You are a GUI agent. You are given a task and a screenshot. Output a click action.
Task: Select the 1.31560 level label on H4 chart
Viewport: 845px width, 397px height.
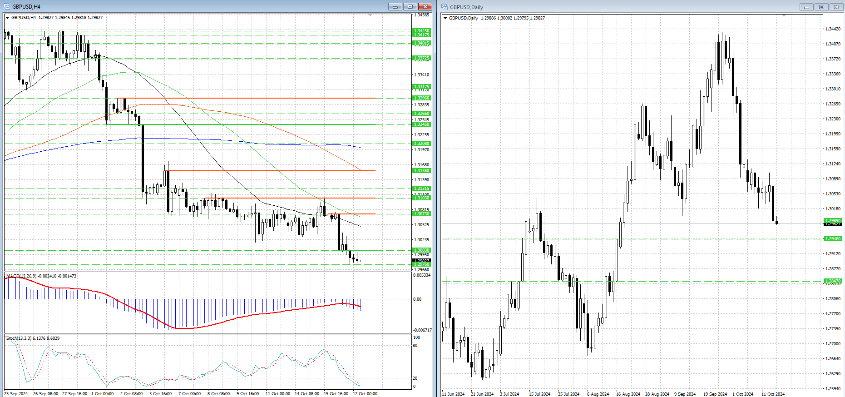click(421, 171)
